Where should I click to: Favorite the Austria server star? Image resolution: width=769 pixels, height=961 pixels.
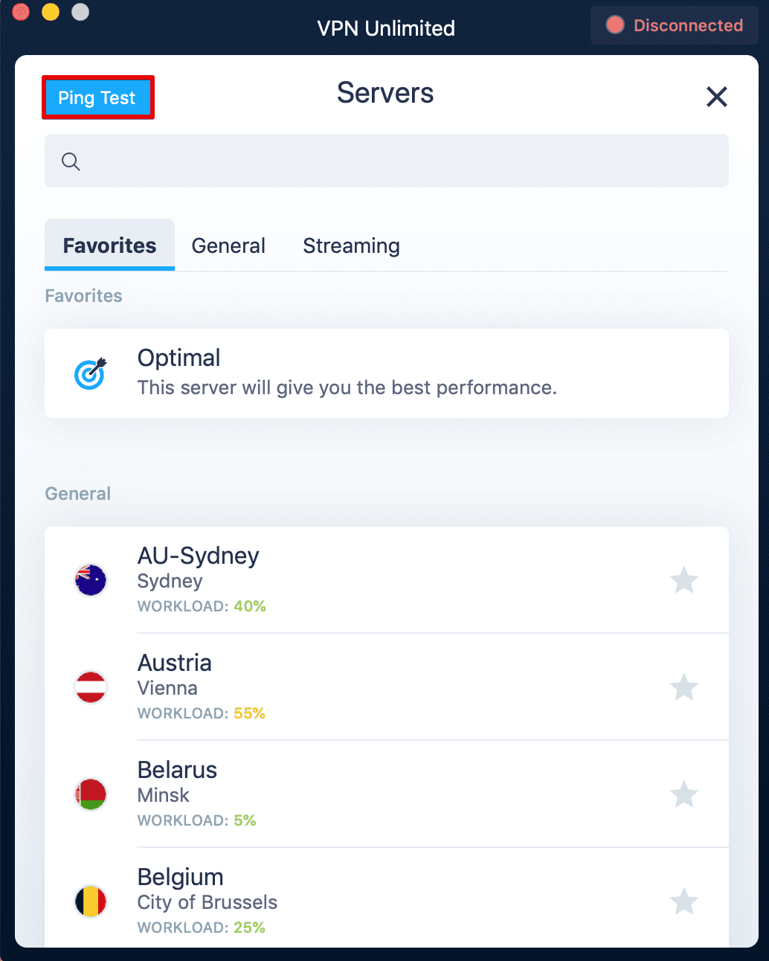click(683, 687)
